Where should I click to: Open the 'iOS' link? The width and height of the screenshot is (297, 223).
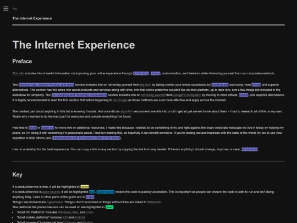point(65,217)
